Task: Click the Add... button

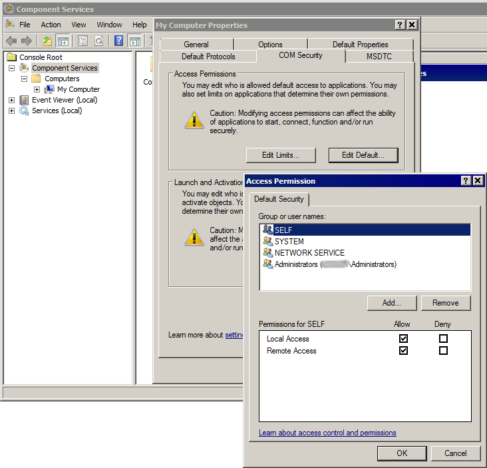Action: pos(392,303)
